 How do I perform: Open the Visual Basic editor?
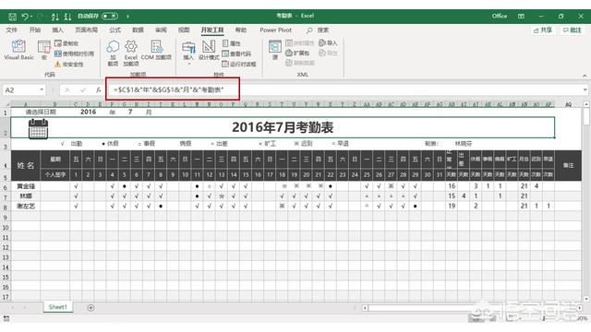point(18,50)
